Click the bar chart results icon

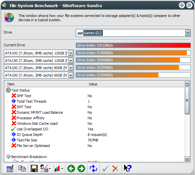pyautogui.click(x=57, y=169)
